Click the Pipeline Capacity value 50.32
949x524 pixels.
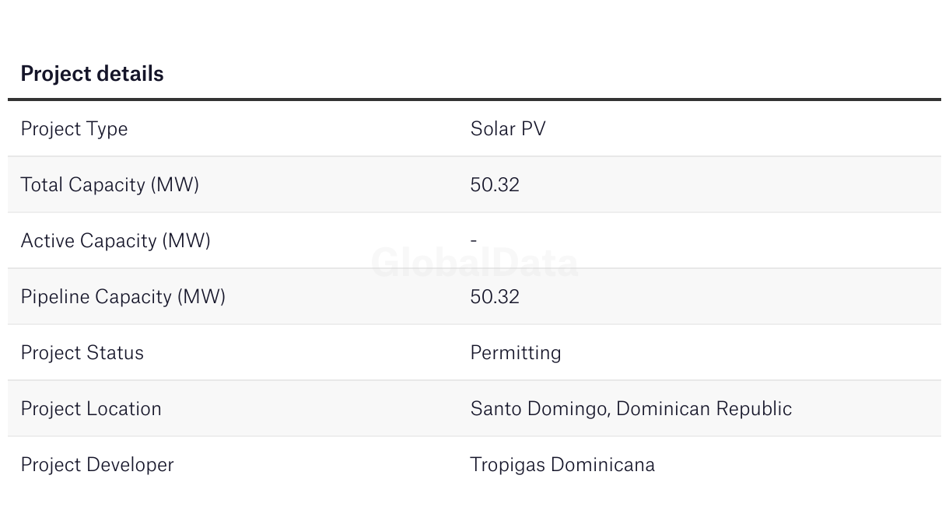pyautogui.click(x=495, y=297)
